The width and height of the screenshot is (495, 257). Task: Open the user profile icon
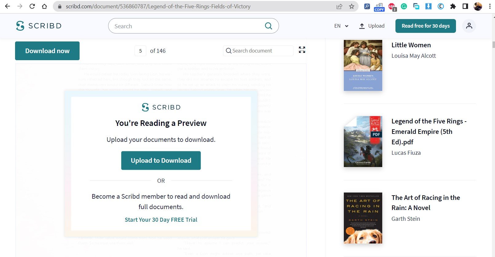(x=469, y=26)
